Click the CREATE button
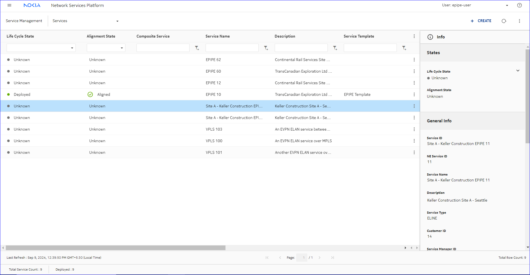Screen dimensions: 530x275 (x=481, y=21)
